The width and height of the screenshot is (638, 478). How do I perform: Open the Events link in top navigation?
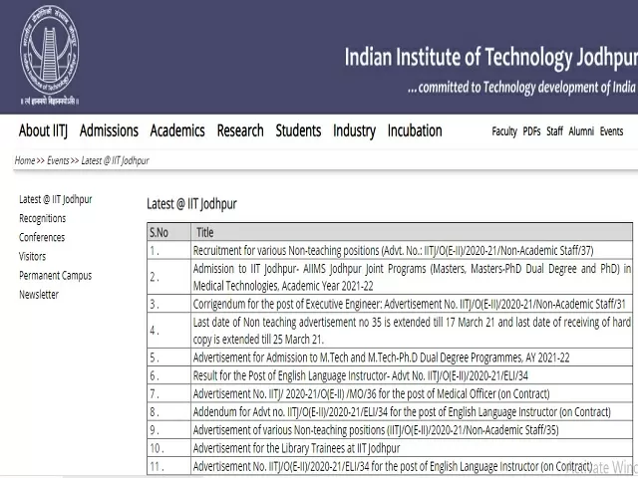pos(611,131)
